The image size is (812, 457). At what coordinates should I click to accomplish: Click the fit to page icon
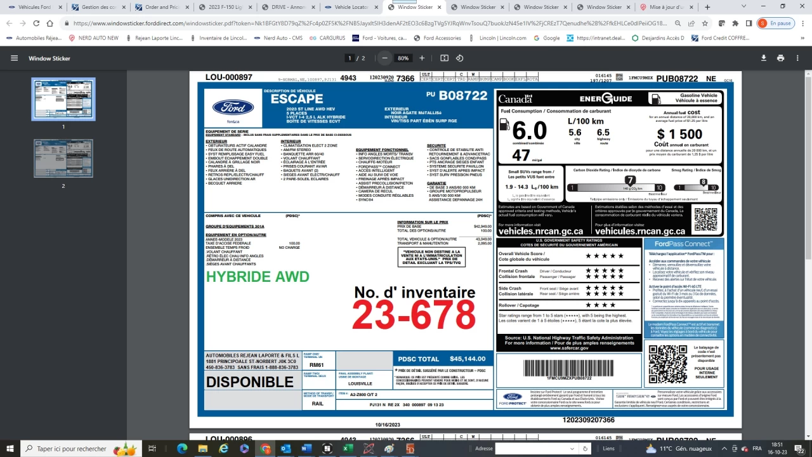[444, 58]
